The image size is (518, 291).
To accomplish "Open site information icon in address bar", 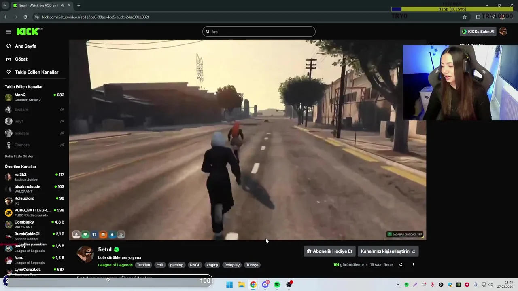I will coord(37,17).
